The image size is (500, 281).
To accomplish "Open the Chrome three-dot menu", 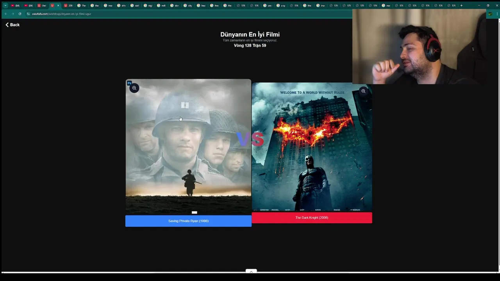I will [496, 14].
